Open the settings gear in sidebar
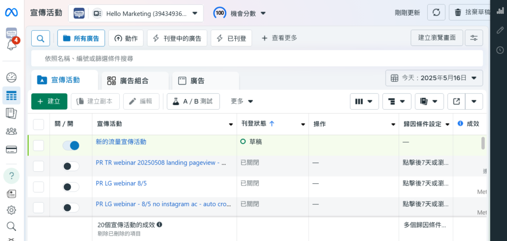Viewport: 507px width, 241px height. pyautogui.click(x=11, y=210)
